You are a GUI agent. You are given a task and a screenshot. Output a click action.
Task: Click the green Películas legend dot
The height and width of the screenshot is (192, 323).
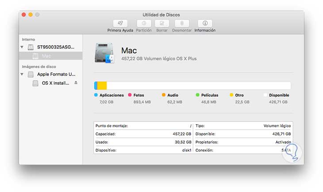[197, 95]
